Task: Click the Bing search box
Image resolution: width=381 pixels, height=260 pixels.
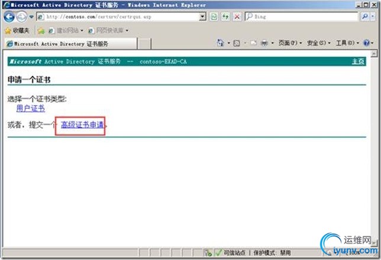Action: 301,17
